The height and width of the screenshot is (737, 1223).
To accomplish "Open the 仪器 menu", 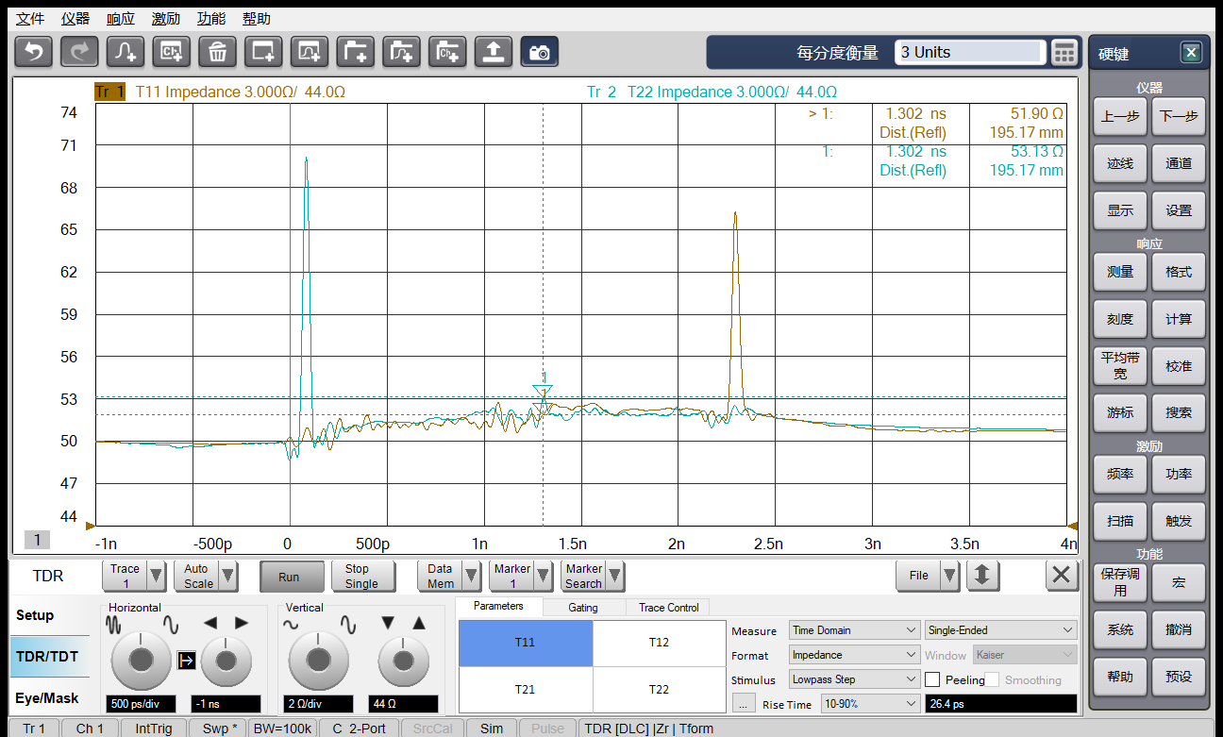I will pos(75,19).
